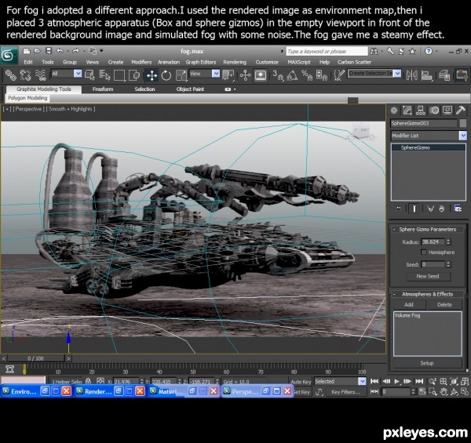
Task: Open the Carbon Scatter menu
Action: pyautogui.click(x=354, y=62)
